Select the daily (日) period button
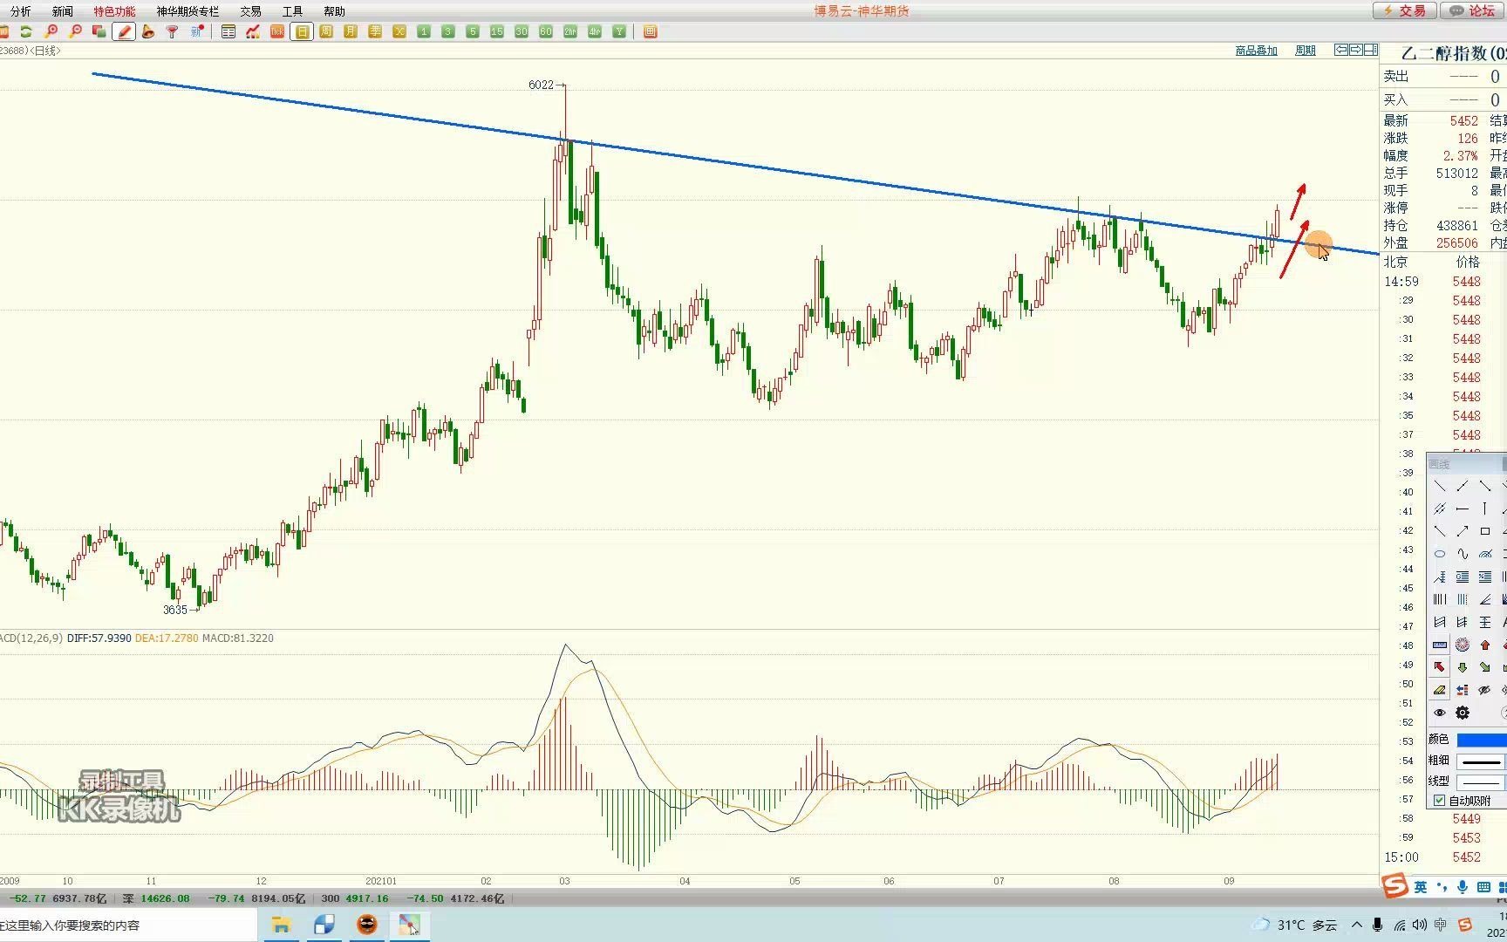 coord(302,32)
